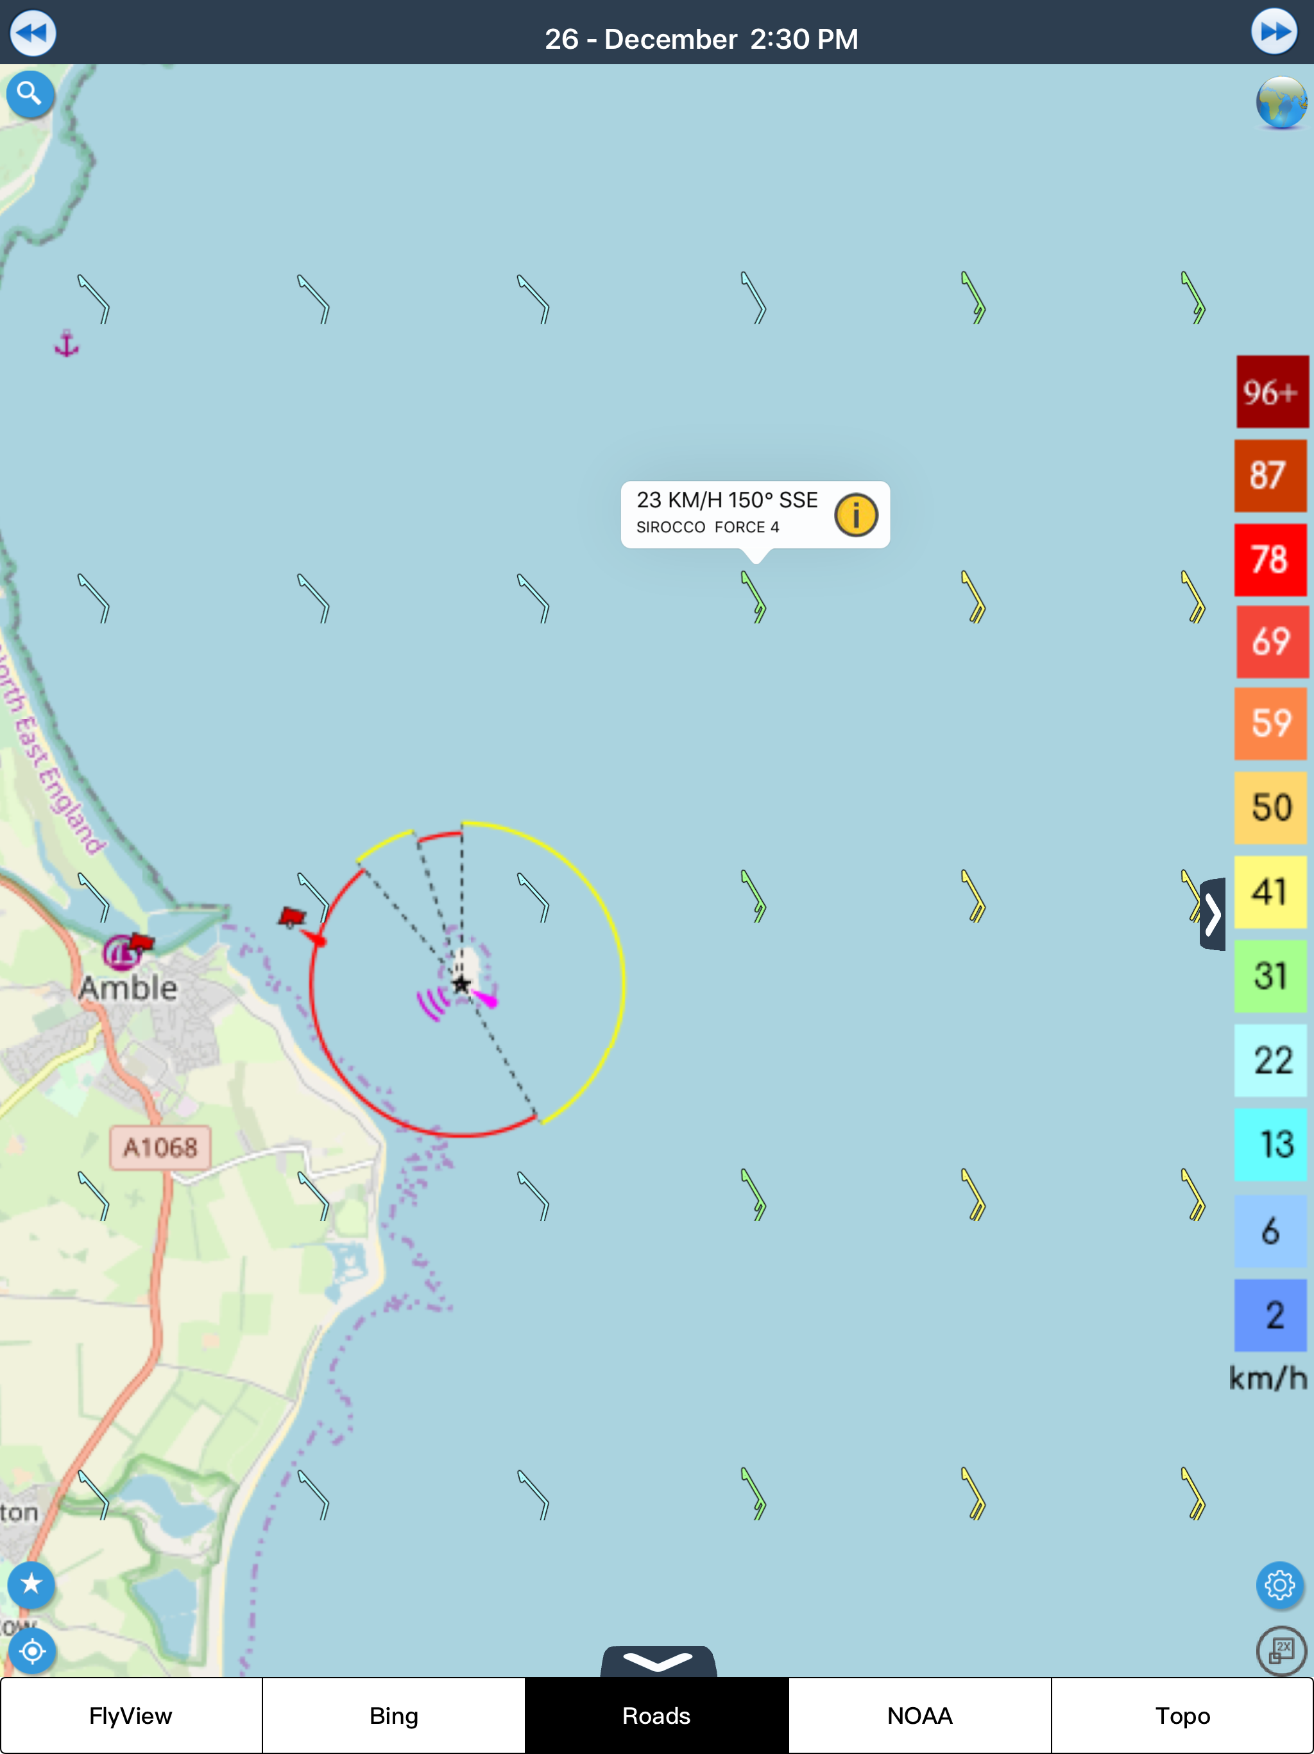The image size is (1314, 1754).
Task: Tap the Amble town label
Action: point(128,987)
